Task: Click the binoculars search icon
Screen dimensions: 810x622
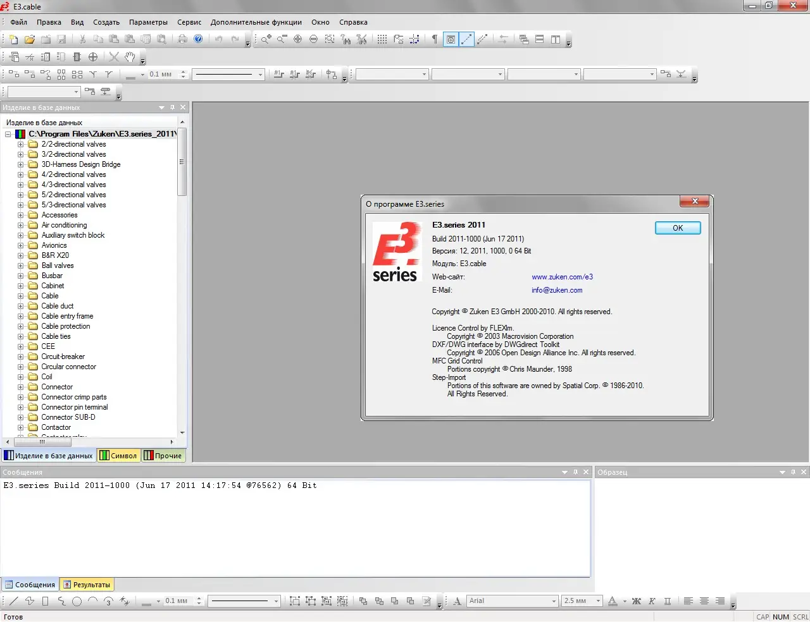Action: 346,39
